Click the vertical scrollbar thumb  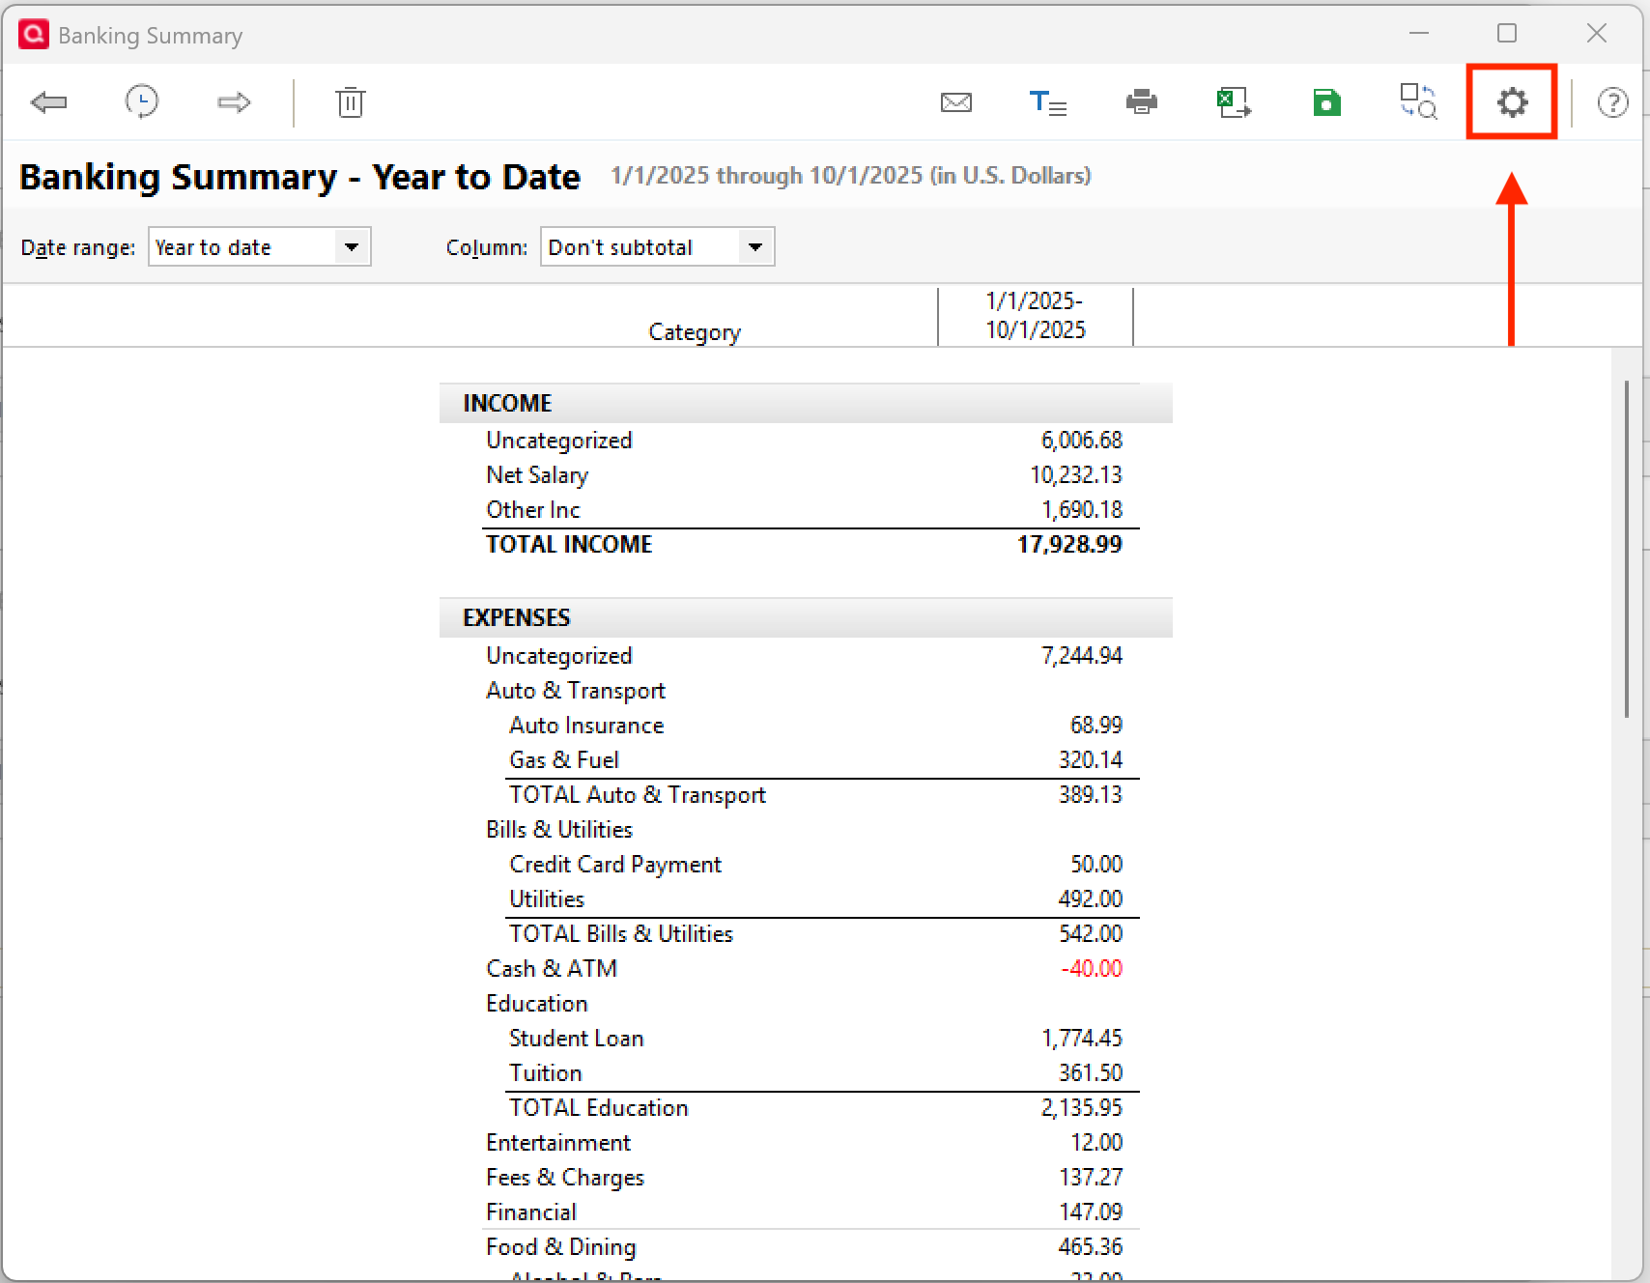click(1627, 549)
